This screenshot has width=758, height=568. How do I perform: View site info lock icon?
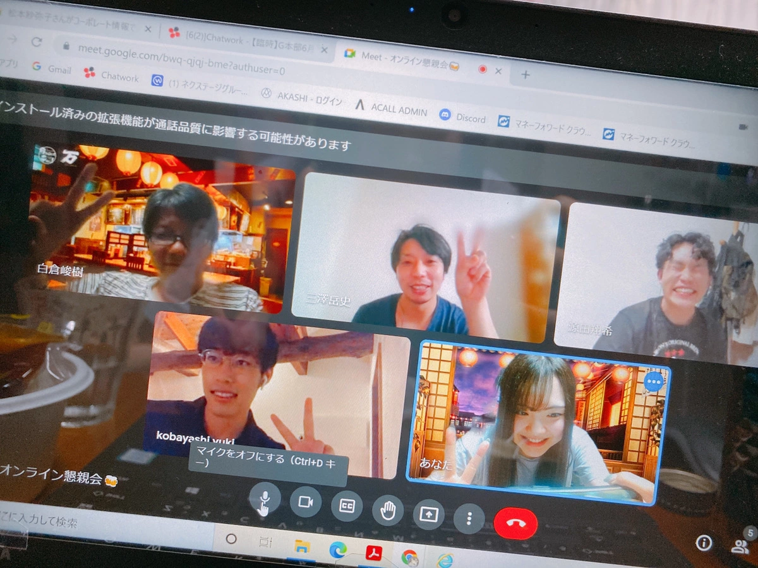click(65, 45)
